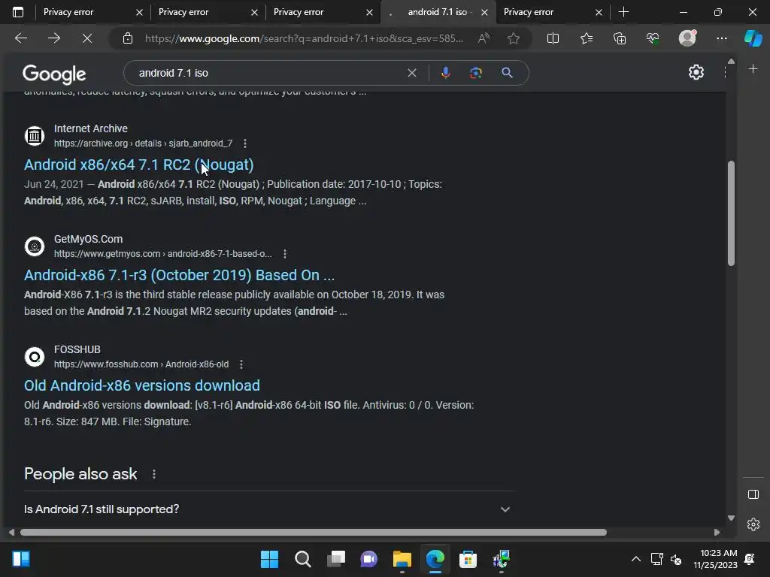Open Copilot sidebar icon
770x577 pixels.
tap(753, 38)
